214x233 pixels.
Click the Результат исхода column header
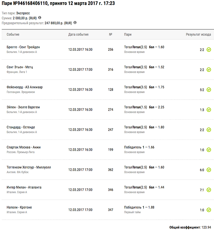[x=198, y=34]
